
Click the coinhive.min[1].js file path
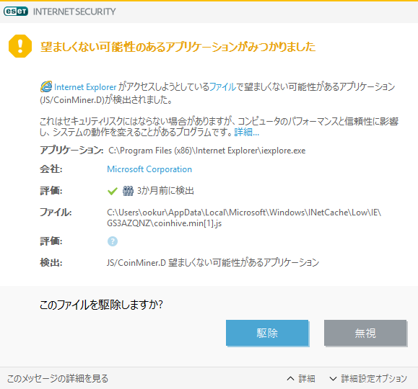244,218
